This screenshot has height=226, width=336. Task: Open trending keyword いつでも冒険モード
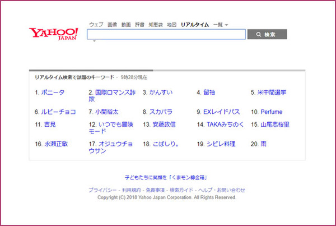[x=111, y=128]
